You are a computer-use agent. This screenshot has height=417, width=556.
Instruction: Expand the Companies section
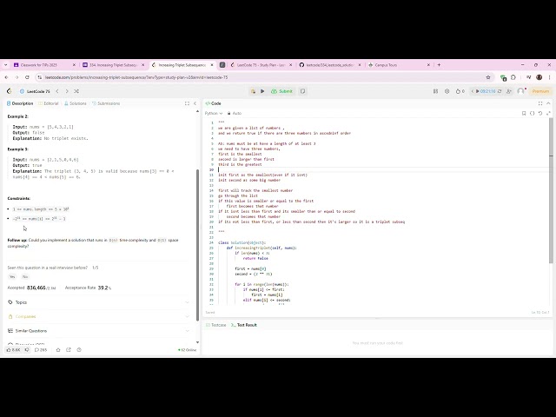pyautogui.click(x=98, y=316)
